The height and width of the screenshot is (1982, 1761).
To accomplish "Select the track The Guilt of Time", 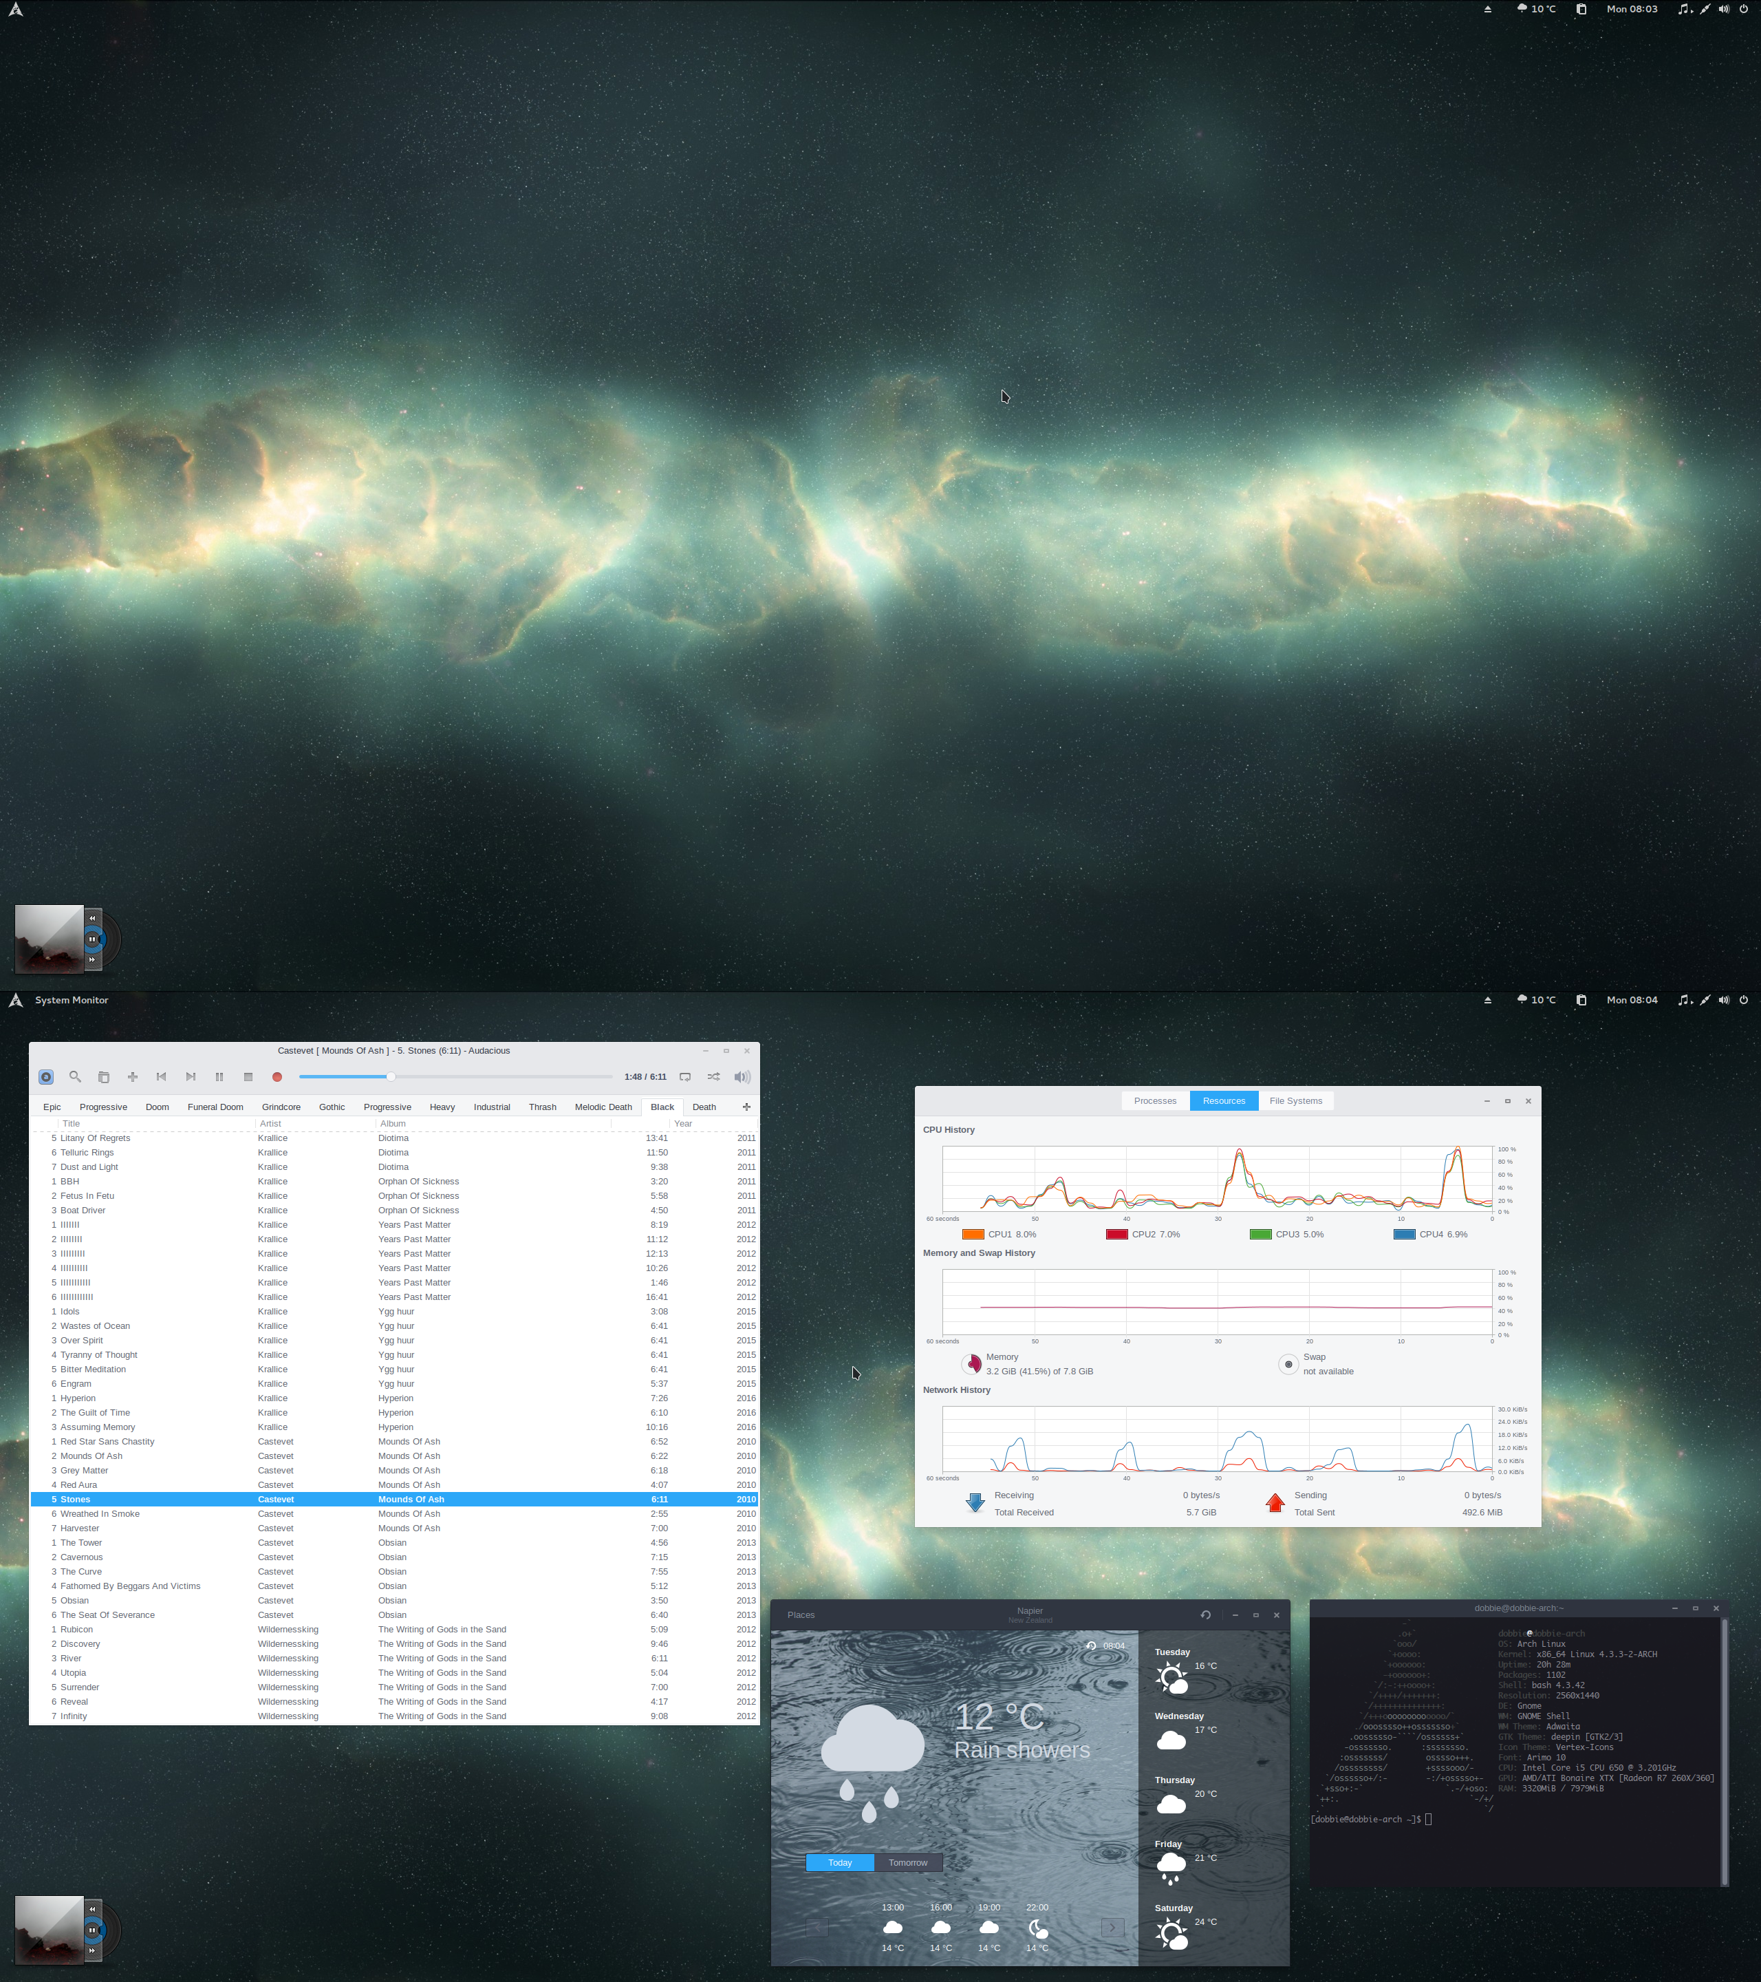I will (x=394, y=1413).
